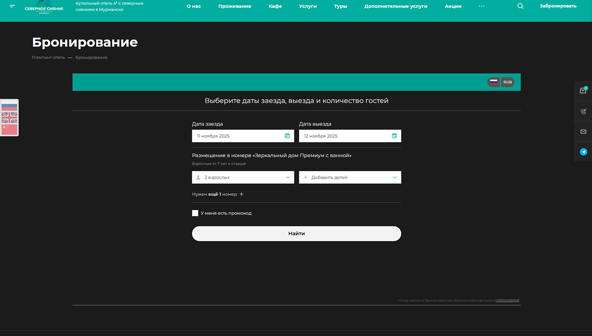The image size is (592, 336).
Task: Click the check-in date field 11 ноября 2025
Action: (x=243, y=136)
